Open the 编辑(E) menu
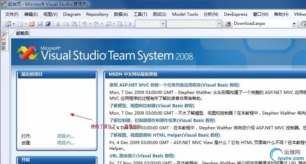Image resolution: width=306 pixels, height=164 pixels. click(31, 14)
